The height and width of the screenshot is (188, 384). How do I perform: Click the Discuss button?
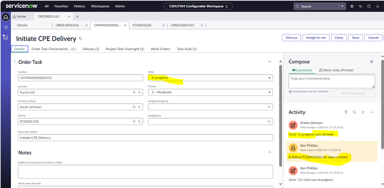click(291, 37)
